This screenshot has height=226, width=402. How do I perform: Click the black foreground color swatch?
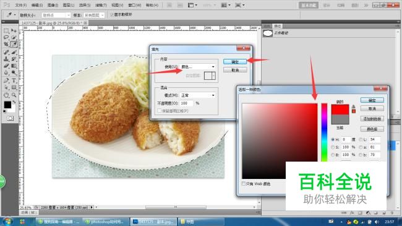click(7, 105)
